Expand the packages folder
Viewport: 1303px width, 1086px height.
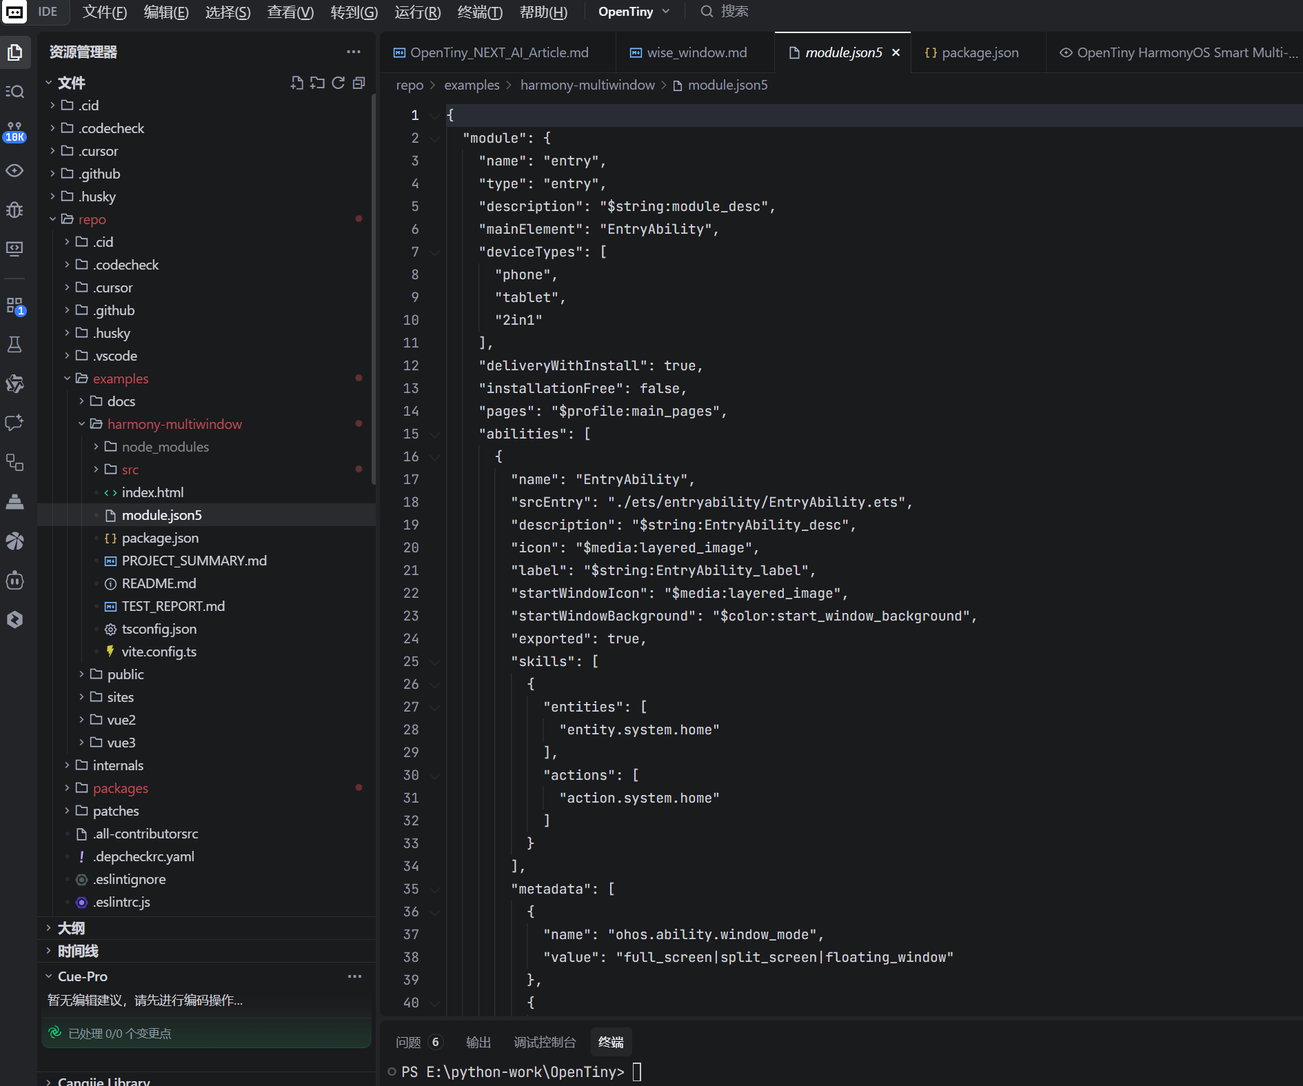point(67,788)
